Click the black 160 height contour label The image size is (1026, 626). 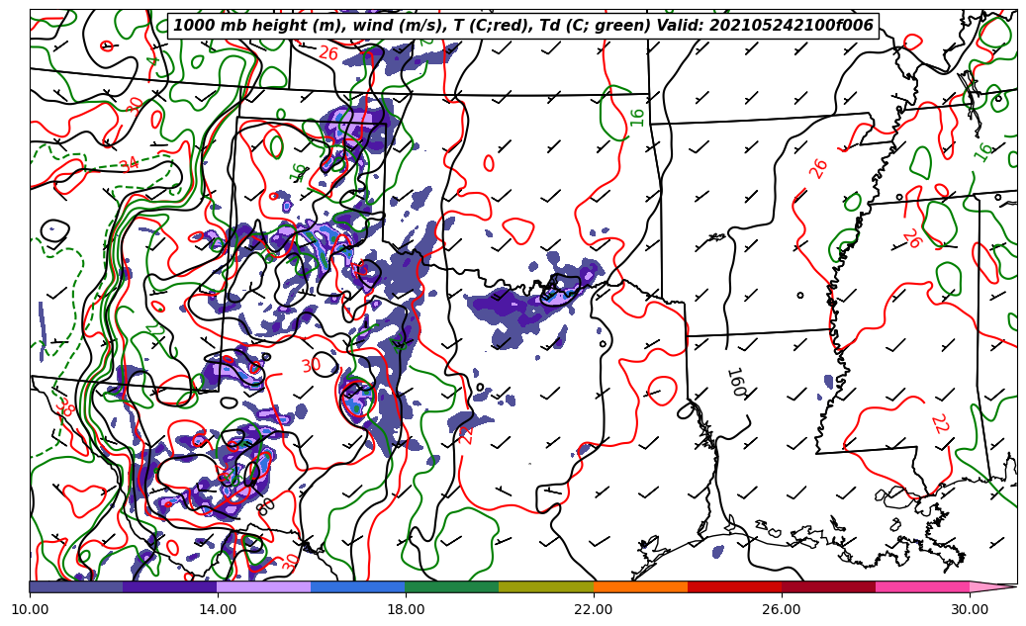coord(735,382)
